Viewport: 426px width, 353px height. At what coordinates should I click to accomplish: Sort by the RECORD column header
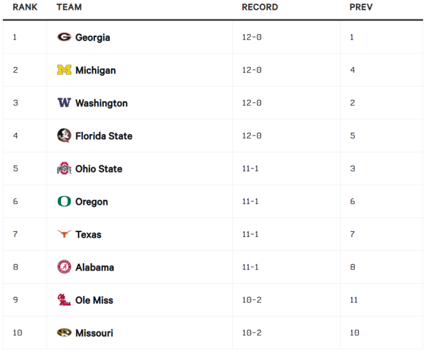coord(260,7)
